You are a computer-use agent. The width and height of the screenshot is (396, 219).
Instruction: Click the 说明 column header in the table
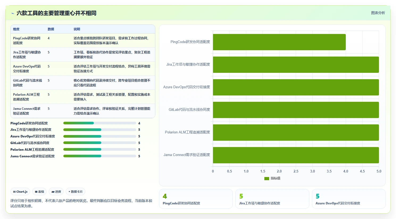pos(77,29)
